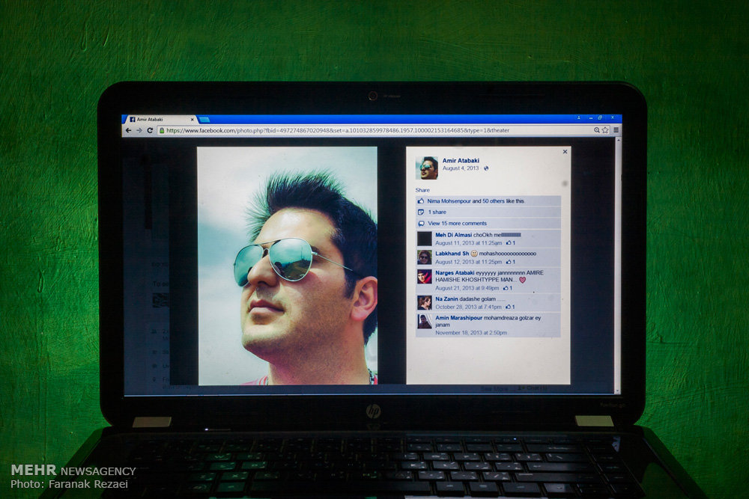Viewport: 749px width, 499px height.
Task: Open the 1 share link
Action: pyautogui.click(x=437, y=212)
